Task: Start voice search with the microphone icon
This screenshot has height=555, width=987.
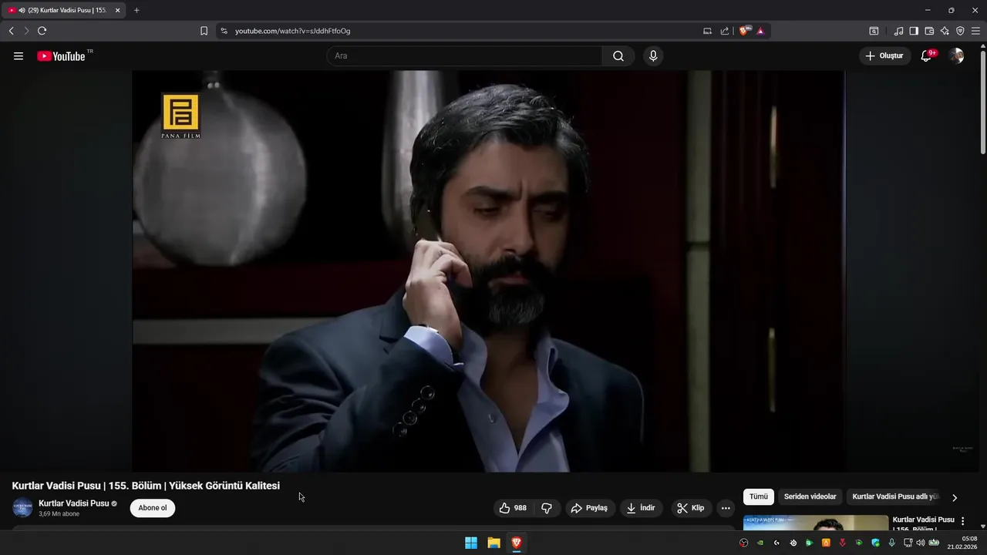Action: pyautogui.click(x=653, y=56)
